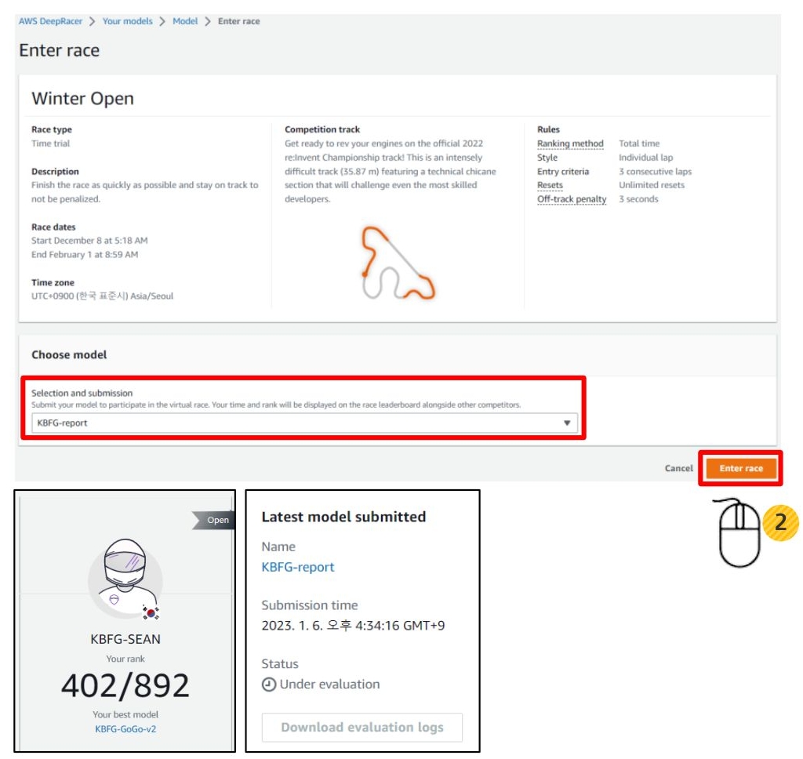Click the yellow number 2 step badge
This screenshot has height=759, width=803.
779,522
